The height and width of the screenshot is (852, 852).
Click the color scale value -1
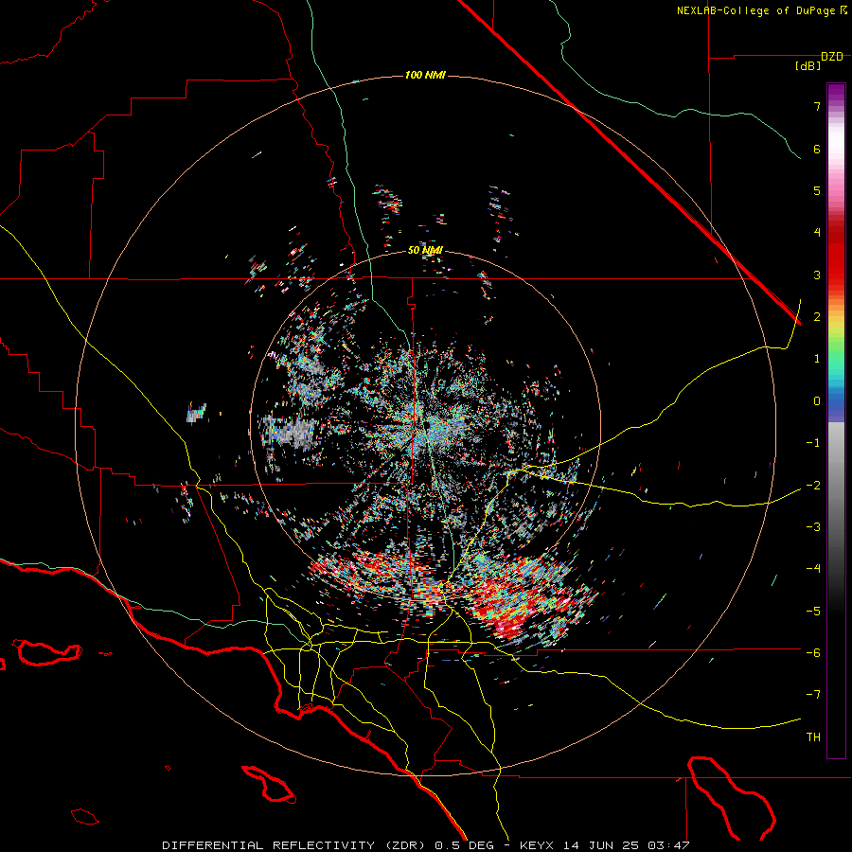pyautogui.click(x=813, y=443)
